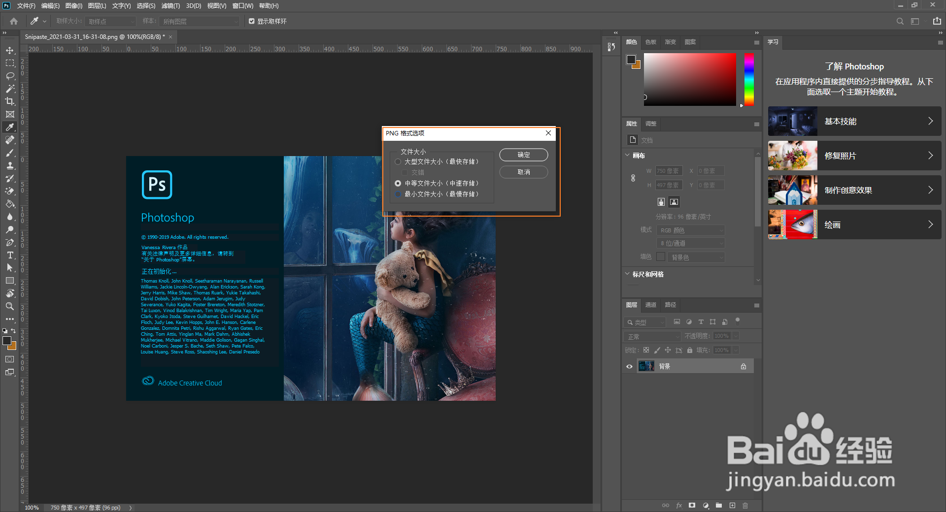
Task: Toggle lock all padlock icon
Action: coord(690,350)
